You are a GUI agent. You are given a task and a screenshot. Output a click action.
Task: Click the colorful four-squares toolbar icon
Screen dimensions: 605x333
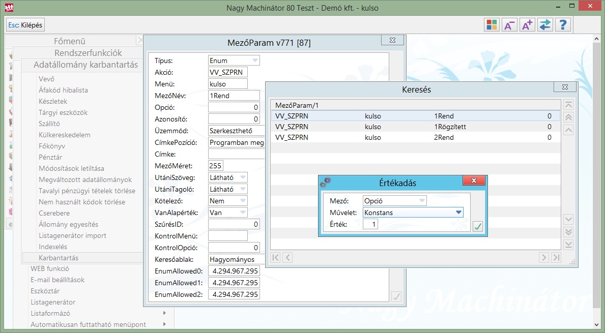492,25
